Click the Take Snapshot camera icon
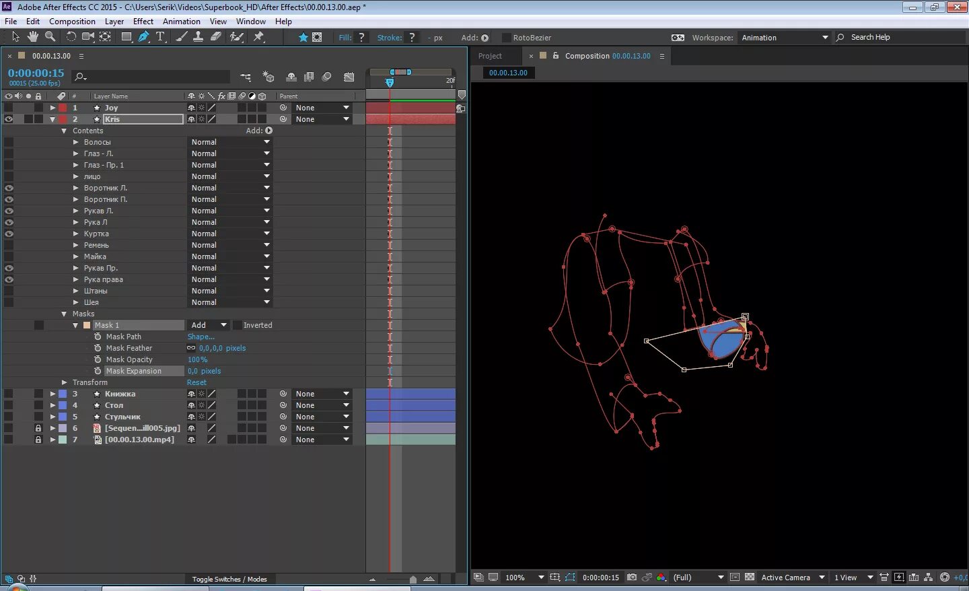 point(631,578)
